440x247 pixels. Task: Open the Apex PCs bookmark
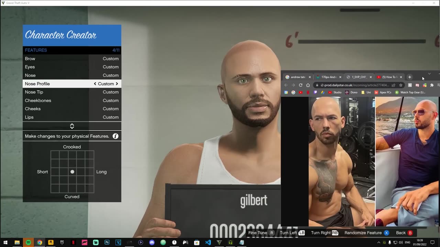(383, 92)
